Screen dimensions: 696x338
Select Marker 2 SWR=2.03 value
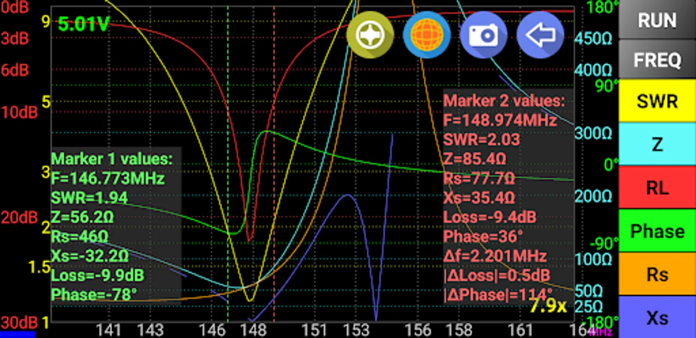click(481, 140)
